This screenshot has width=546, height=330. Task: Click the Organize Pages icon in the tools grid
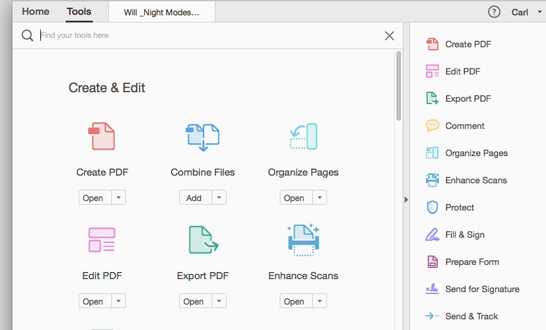pyautogui.click(x=303, y=136)
